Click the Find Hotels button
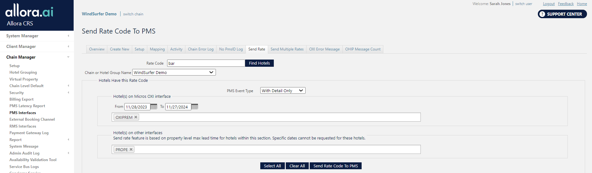This screenshot has height=173, width=592. coord(259,63)
